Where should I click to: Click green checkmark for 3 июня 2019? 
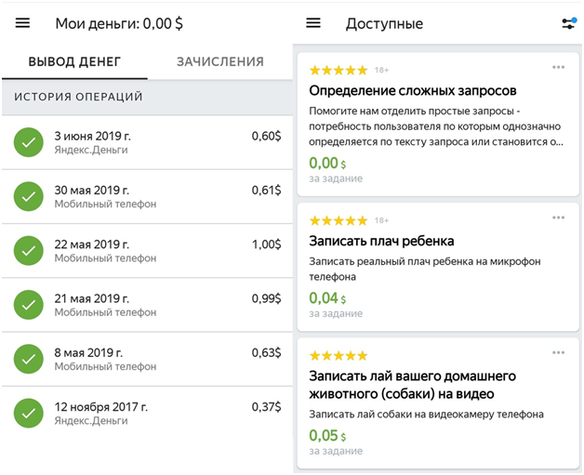29,142
